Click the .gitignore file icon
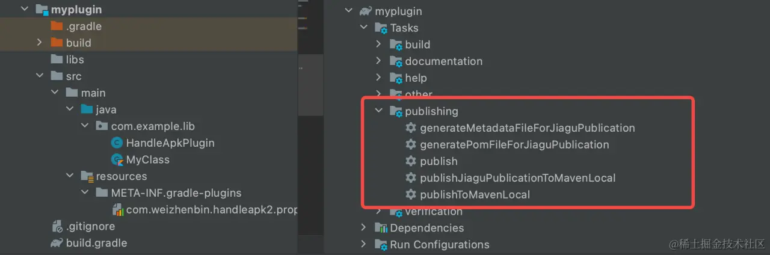Screen dimensions: 770x255 [57, 227]
